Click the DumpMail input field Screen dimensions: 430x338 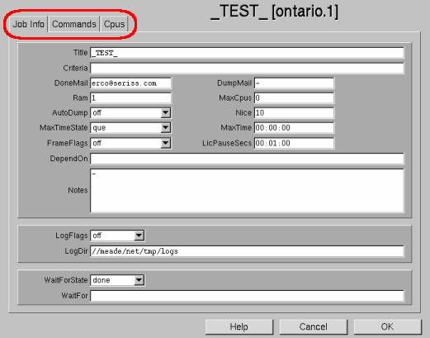tap(294, 83)
